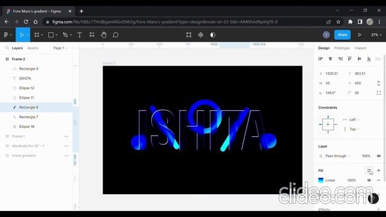Add a new fill with plus
Screen dimensions: 386x217
[379, 171]
